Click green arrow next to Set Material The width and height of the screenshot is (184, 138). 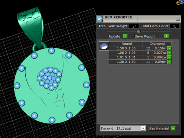point(173,128)
